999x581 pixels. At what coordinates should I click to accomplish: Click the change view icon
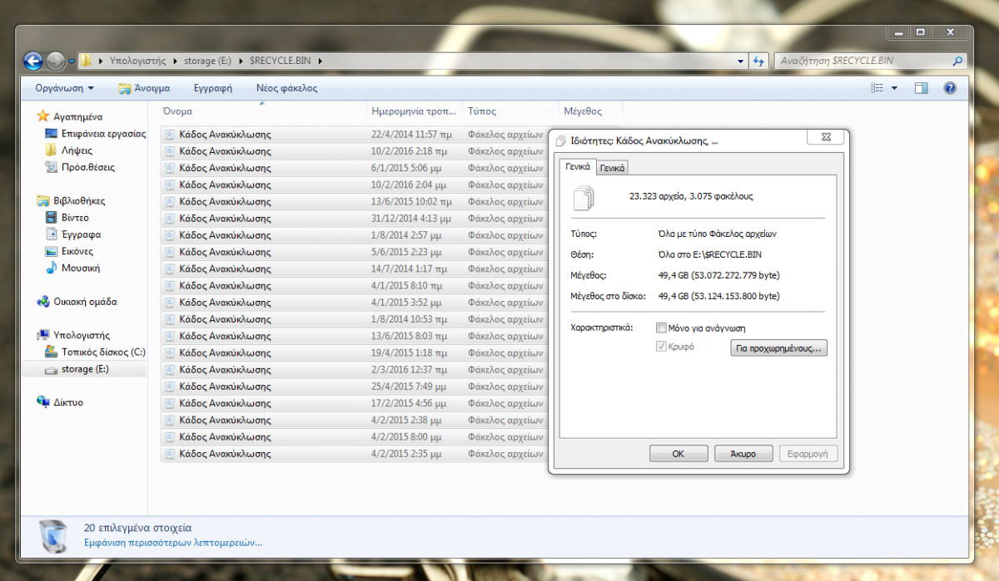[x=877, y=88]
